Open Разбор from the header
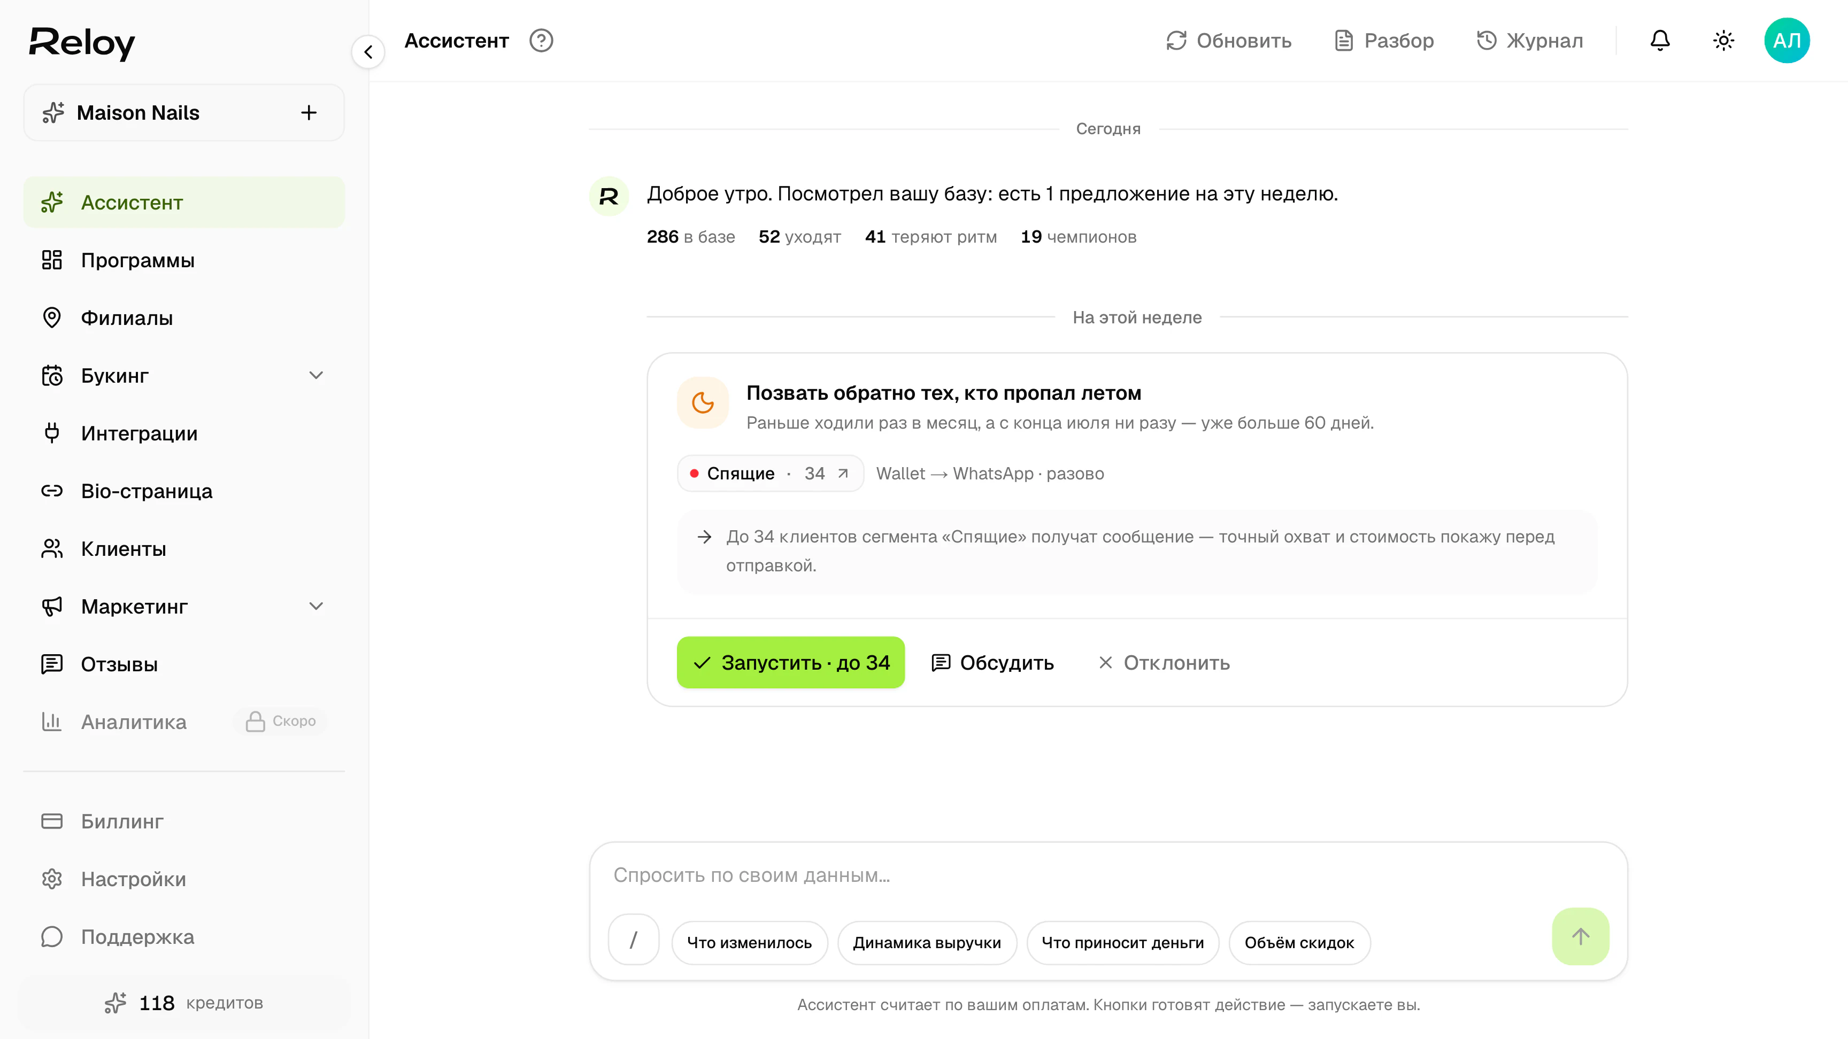Viewport: 1848px width, 1039px height. point(1384,41)
